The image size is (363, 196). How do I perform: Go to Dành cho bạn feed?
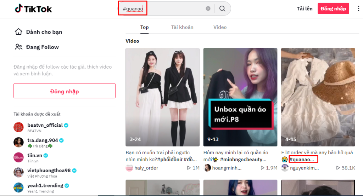click(x=44, y=32)
